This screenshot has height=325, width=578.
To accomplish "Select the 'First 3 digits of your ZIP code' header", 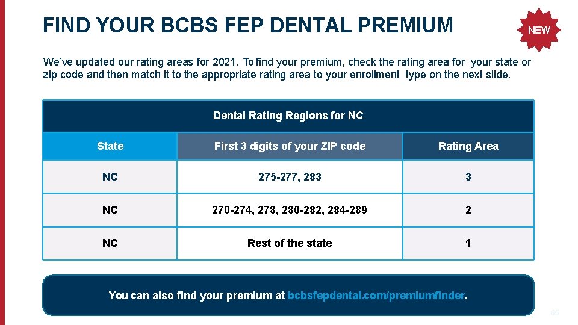I will [x=290, y=146].
